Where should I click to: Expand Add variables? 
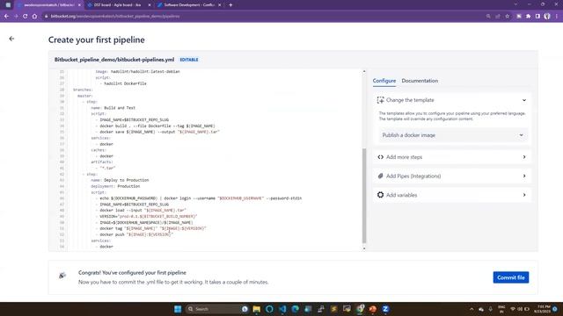pyautogui.click(x=451, y=195)
